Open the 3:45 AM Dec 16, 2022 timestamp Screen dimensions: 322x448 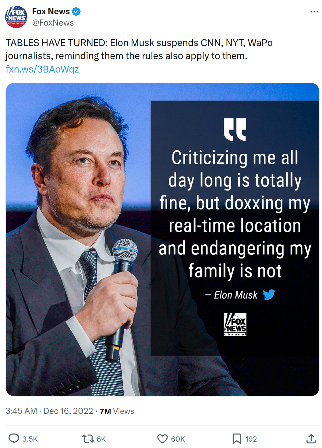coord(49,411)
